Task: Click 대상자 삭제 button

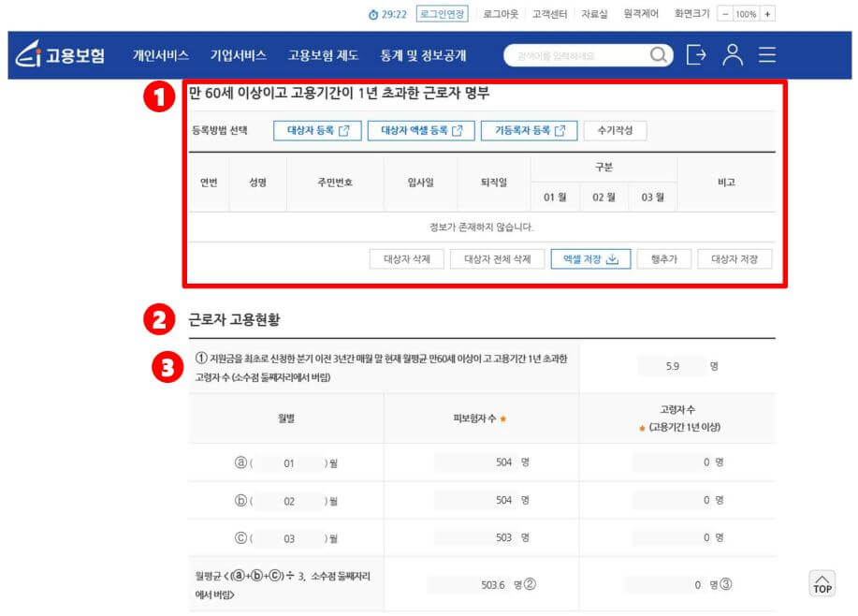Action: pyautogui.click(x=407, y=259)
